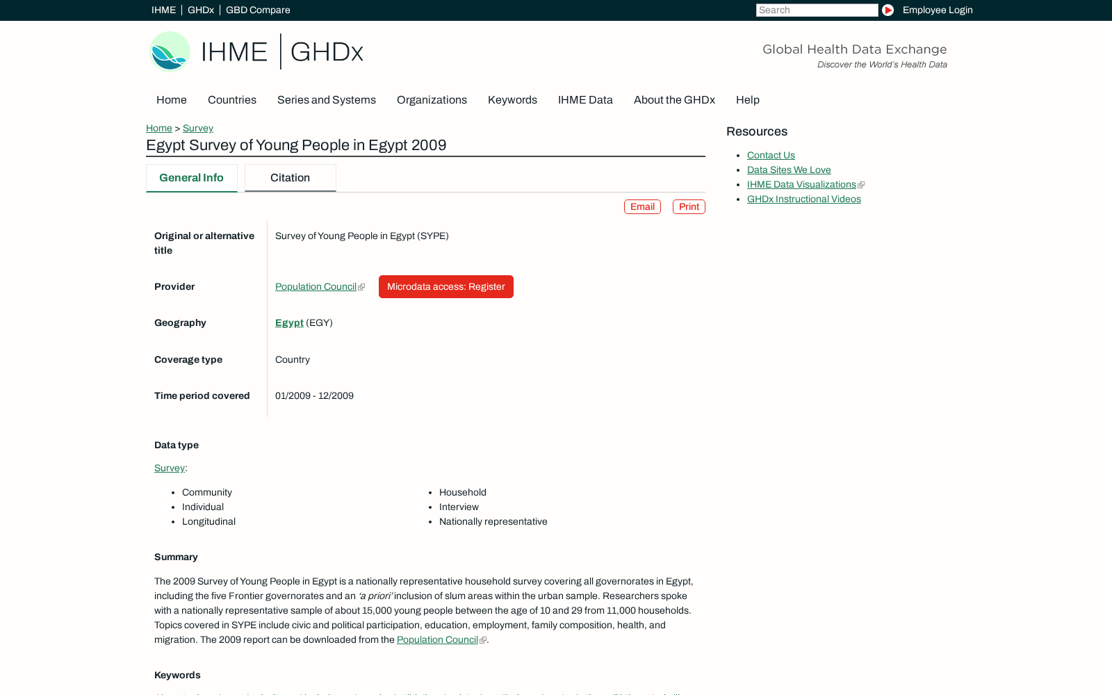Click the 'Country' coverage type value
1112x695 pixels.
pyautogui.click(x=293, y=359)
